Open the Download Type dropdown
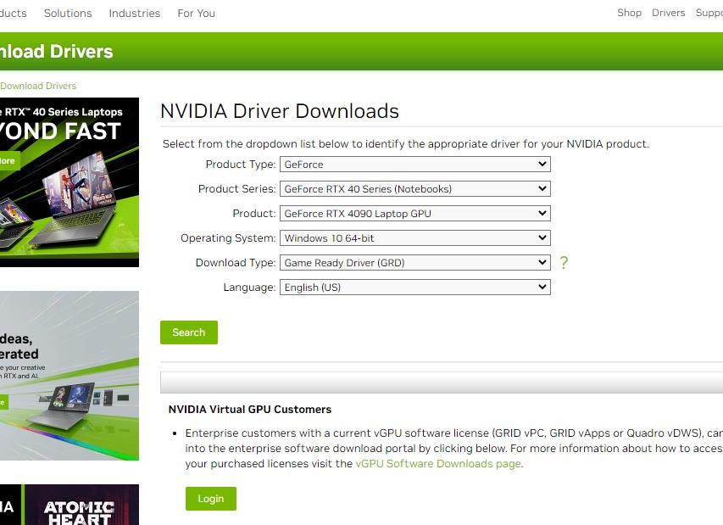 coord(415,263)
